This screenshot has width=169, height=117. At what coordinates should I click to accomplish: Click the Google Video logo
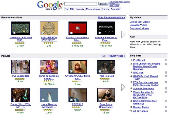point(50,6)
